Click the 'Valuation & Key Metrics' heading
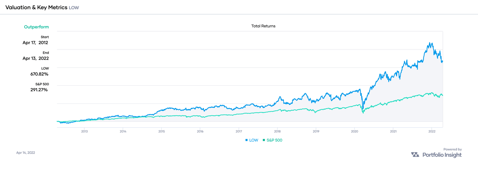This screenshot has height=172, width=478. 36,7
